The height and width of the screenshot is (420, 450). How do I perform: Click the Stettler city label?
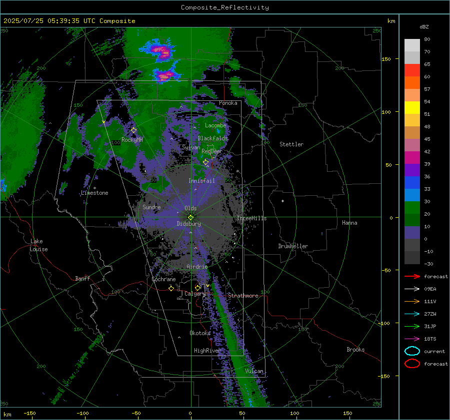(x=291, y=144)
